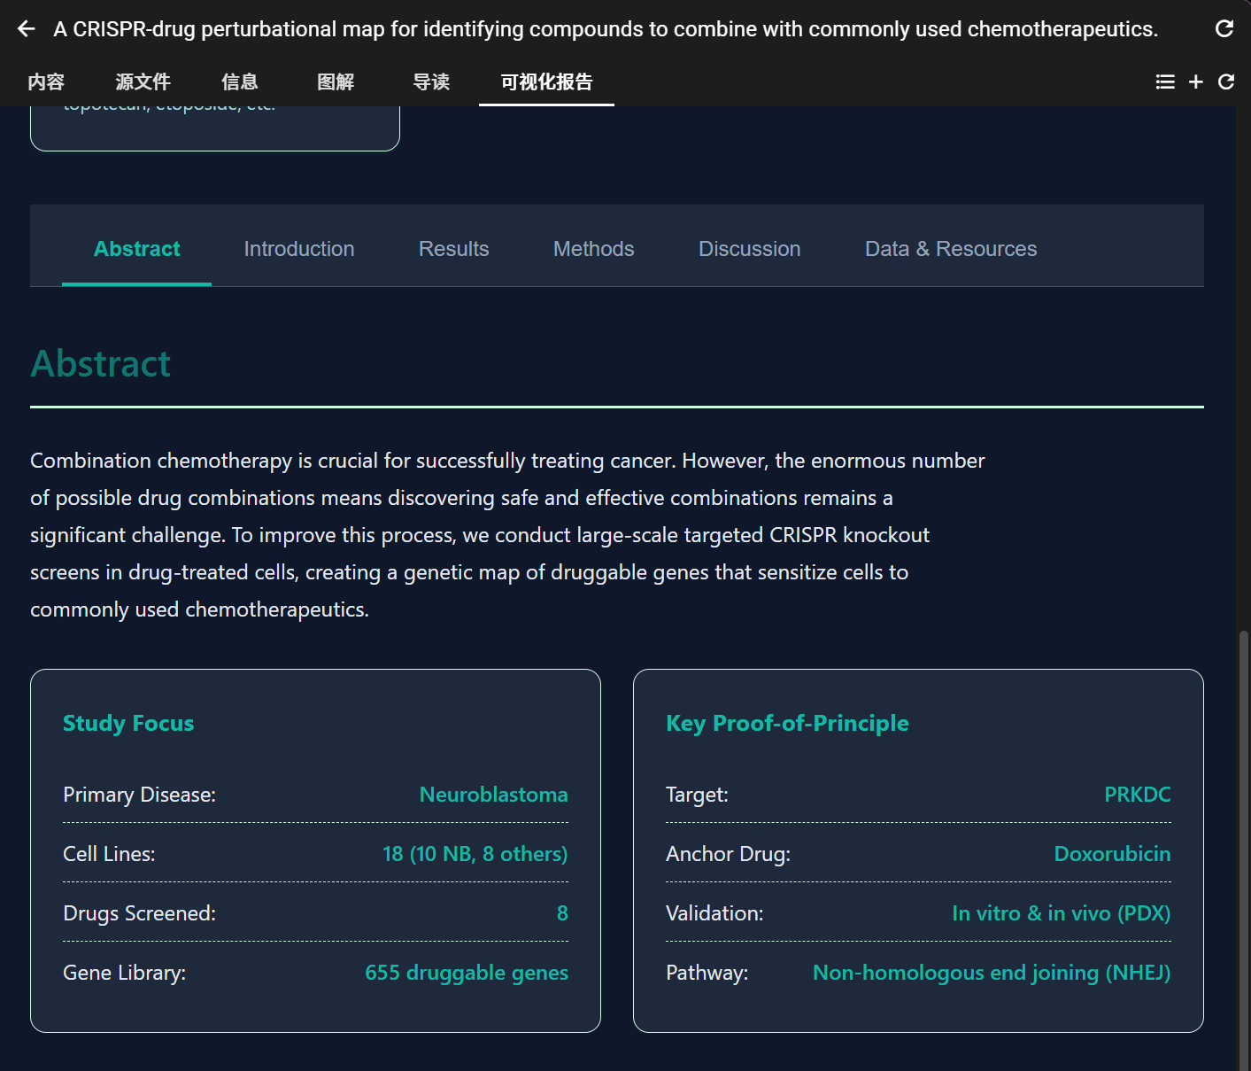Open the Data & Resources tab

[950, 249]
